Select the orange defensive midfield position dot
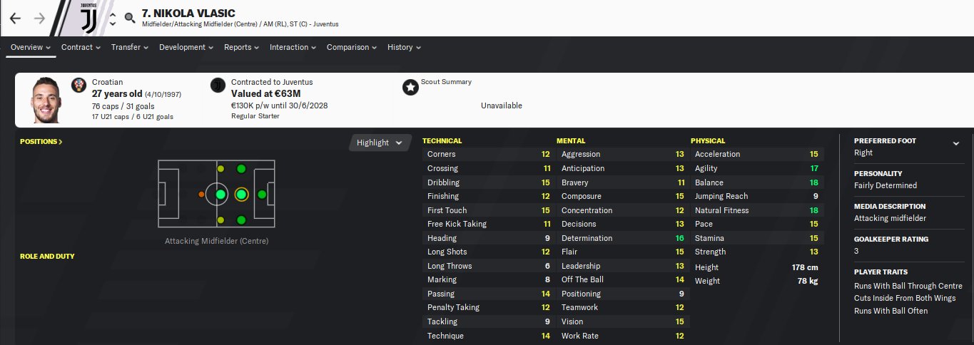This screenshot has height=345, width=974. pos(202,194)
